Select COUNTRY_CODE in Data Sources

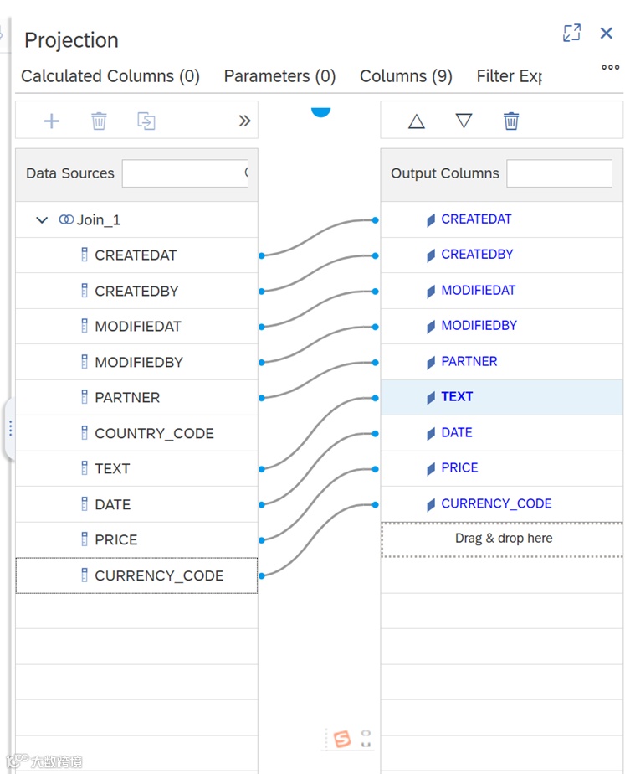(x=154, y=433)
